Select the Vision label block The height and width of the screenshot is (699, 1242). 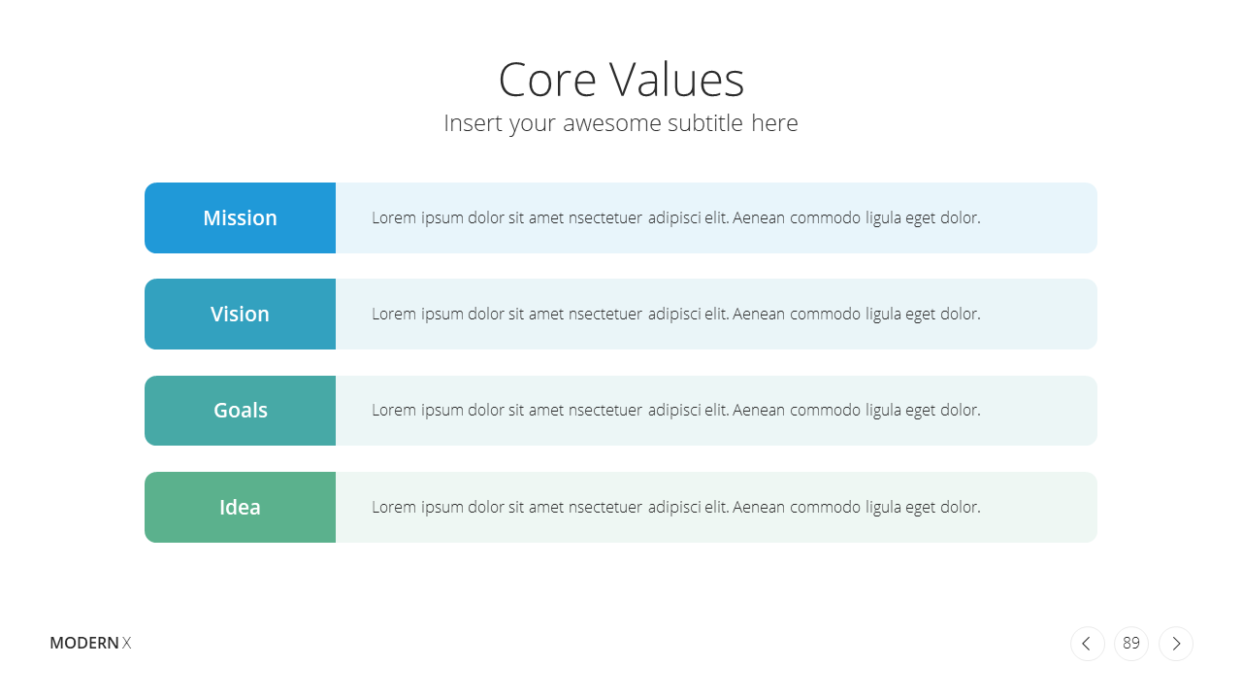point(240,314)
